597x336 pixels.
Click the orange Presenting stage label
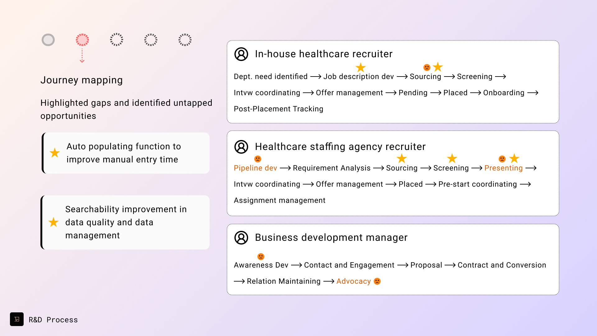[x=503, y=168]
